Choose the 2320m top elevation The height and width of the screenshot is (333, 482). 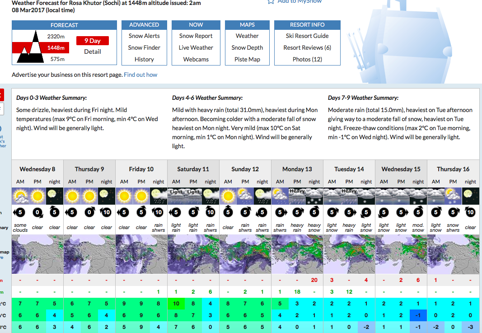coord(56,36)
